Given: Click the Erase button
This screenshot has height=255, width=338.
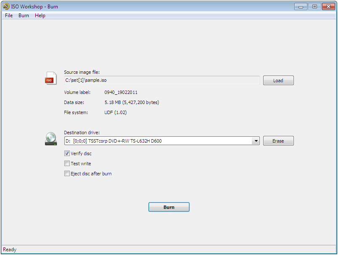Looking at the screenshot, I should 278,141.
